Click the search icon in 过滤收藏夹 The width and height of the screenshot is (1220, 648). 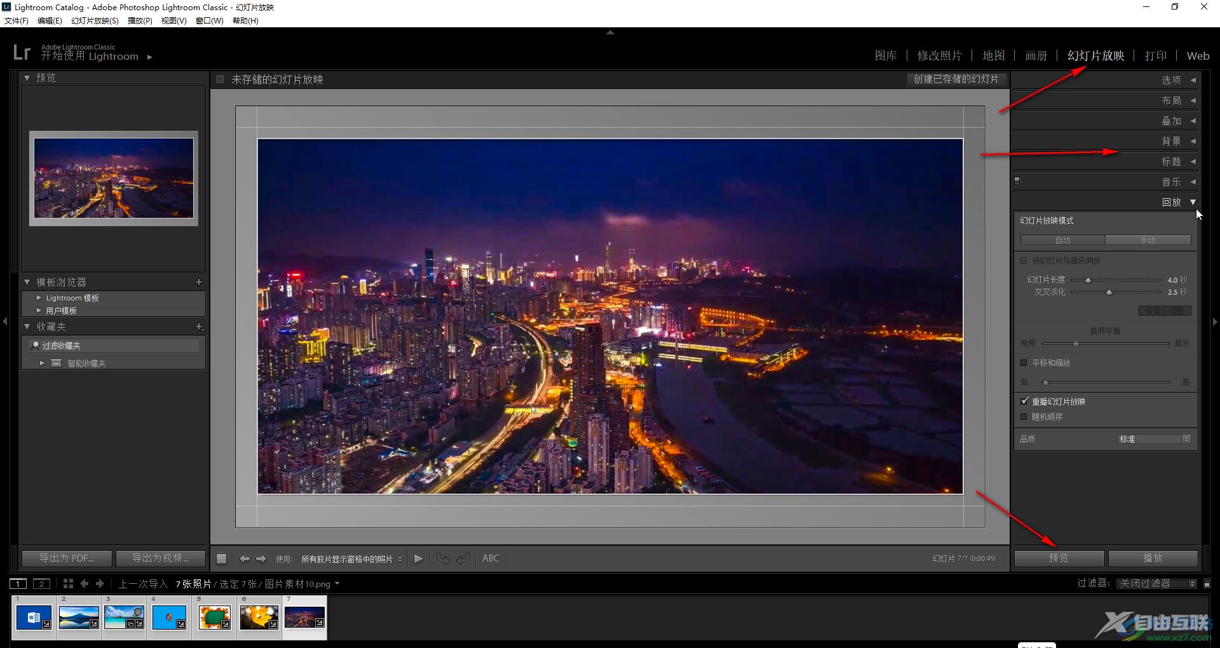point(35,345)
